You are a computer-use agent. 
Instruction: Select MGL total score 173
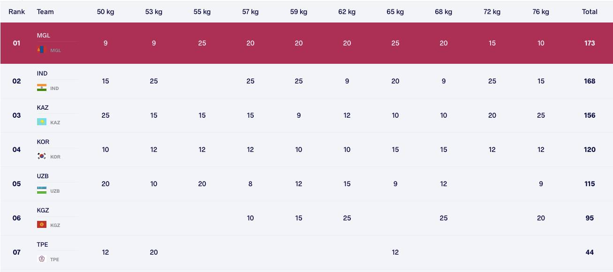click(x=590, y=43)
